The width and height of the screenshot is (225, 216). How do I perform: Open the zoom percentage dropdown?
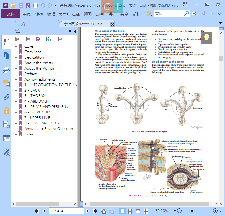pos(175,211)
